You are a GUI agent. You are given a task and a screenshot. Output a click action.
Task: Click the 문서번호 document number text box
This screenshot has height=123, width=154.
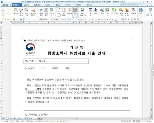[x=56, y=61]
